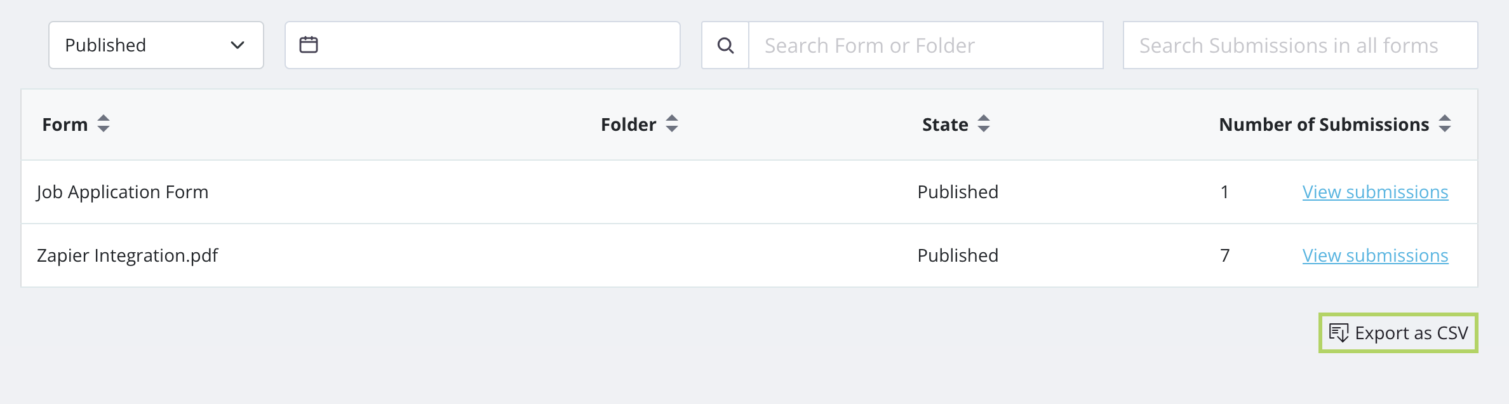1509x404 pixels.
Task: Click the calendar icon in date field
Action: [309, 45]
